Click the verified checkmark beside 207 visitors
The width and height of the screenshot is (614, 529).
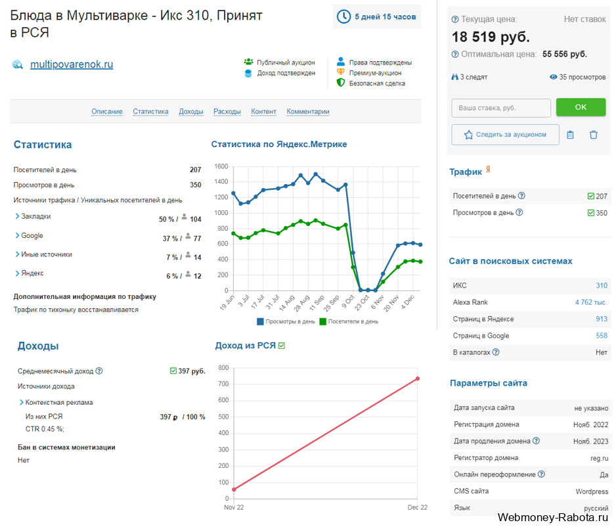(591, 196)
